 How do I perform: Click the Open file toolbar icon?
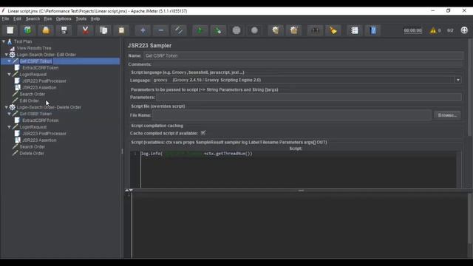click(46, 30)
